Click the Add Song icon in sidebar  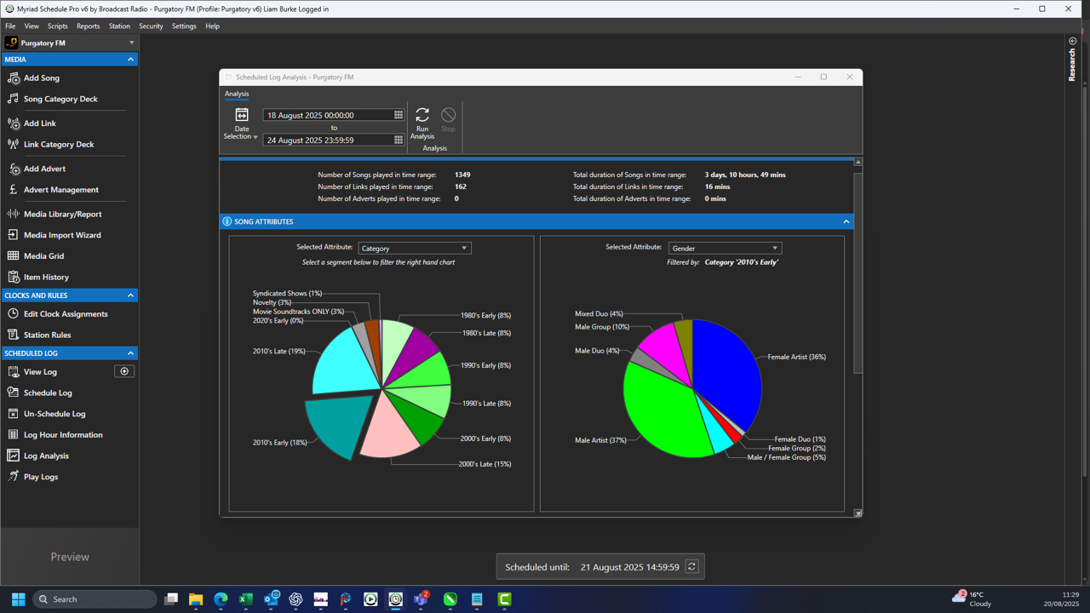coord(14,78)
